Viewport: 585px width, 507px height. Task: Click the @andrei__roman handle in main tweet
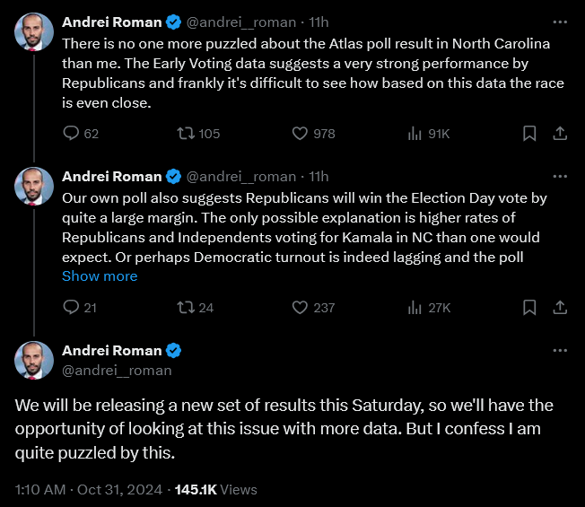117,370
